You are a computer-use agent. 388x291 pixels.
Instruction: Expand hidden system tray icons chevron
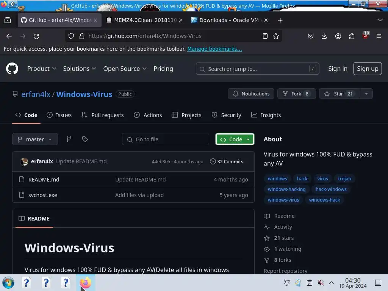332,283
